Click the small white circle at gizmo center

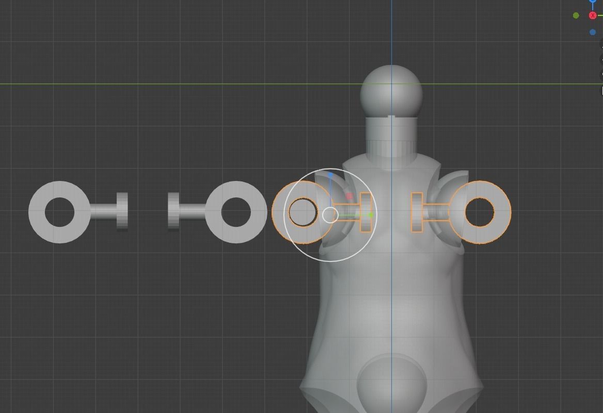[x=330, y=215]
